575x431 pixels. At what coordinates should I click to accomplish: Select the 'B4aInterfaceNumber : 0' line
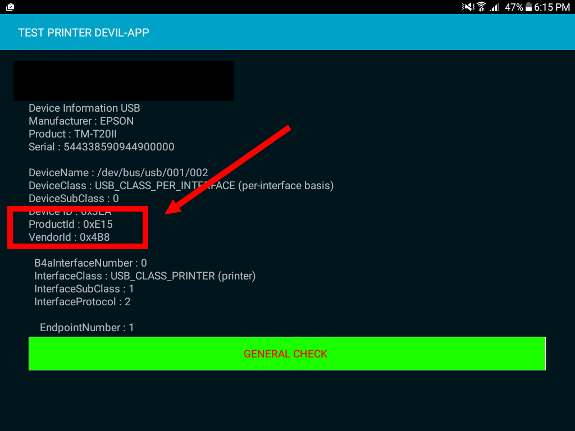(90, 263)
